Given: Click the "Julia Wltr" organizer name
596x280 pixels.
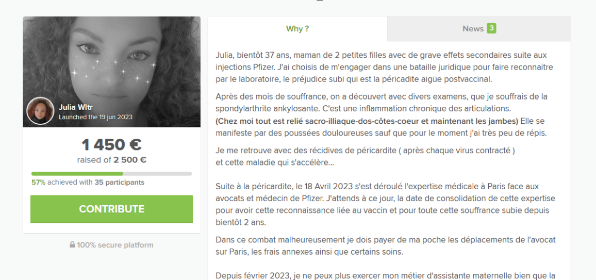Looking at the screenshot, I should pos(76,108).
